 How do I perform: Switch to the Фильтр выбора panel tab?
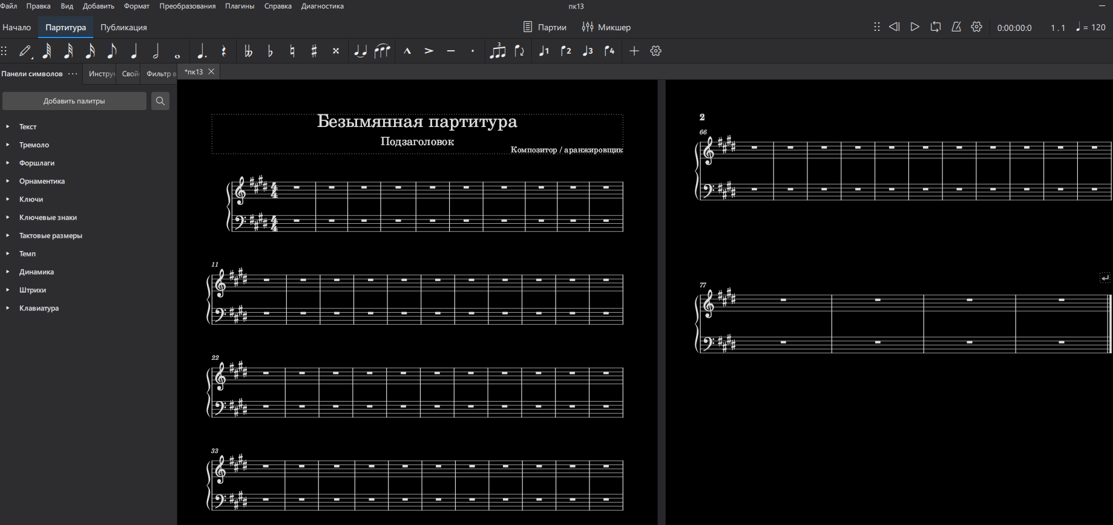coord(160,74)
